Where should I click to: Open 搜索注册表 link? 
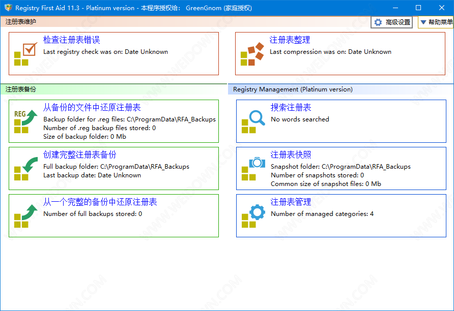click(x=291, y=108)
